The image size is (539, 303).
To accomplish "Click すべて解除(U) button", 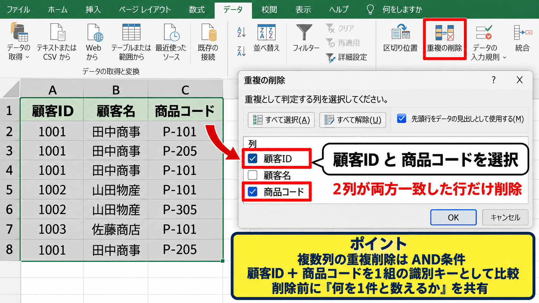I will (353, 120).
